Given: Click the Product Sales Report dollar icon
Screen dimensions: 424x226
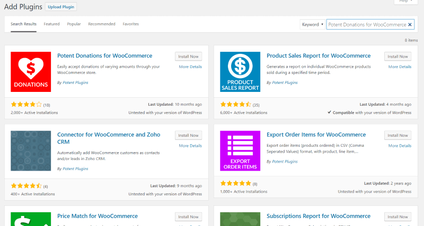Looking at the screenshot, I should click(240, 72).
